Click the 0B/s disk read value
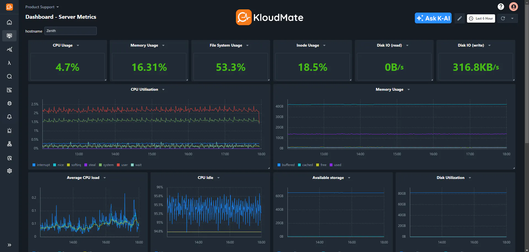 tap(394, 67)
